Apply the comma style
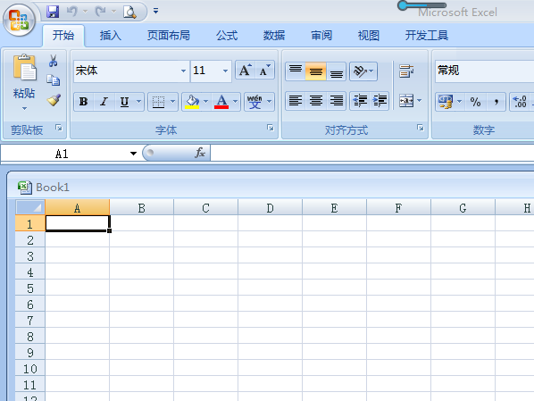This screenshot has height=401, width=534. coord(496,102)
